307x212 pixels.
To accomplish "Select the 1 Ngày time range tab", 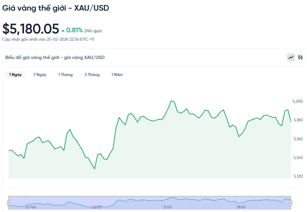I will tap(15, 75).
